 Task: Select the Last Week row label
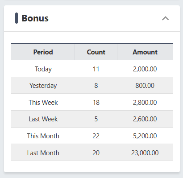pos(43,119)
